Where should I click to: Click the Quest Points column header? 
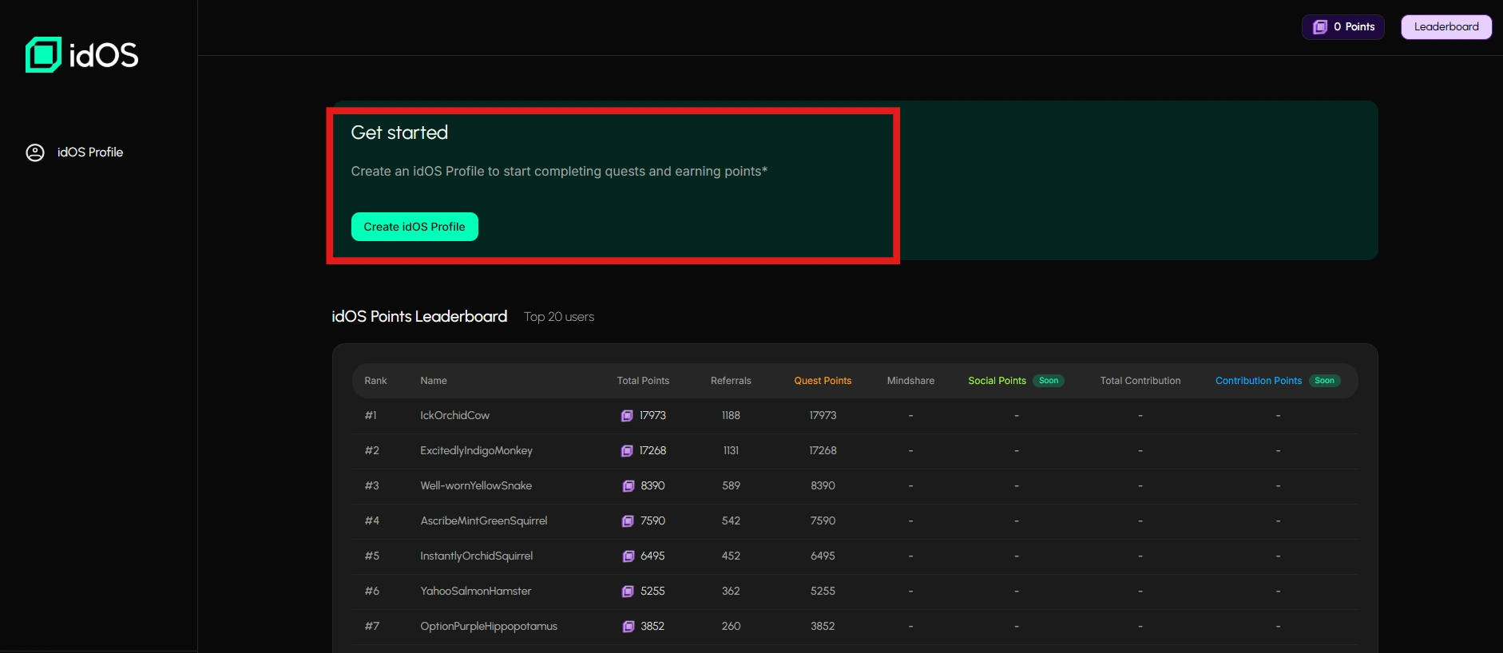[x=822, y=381]
